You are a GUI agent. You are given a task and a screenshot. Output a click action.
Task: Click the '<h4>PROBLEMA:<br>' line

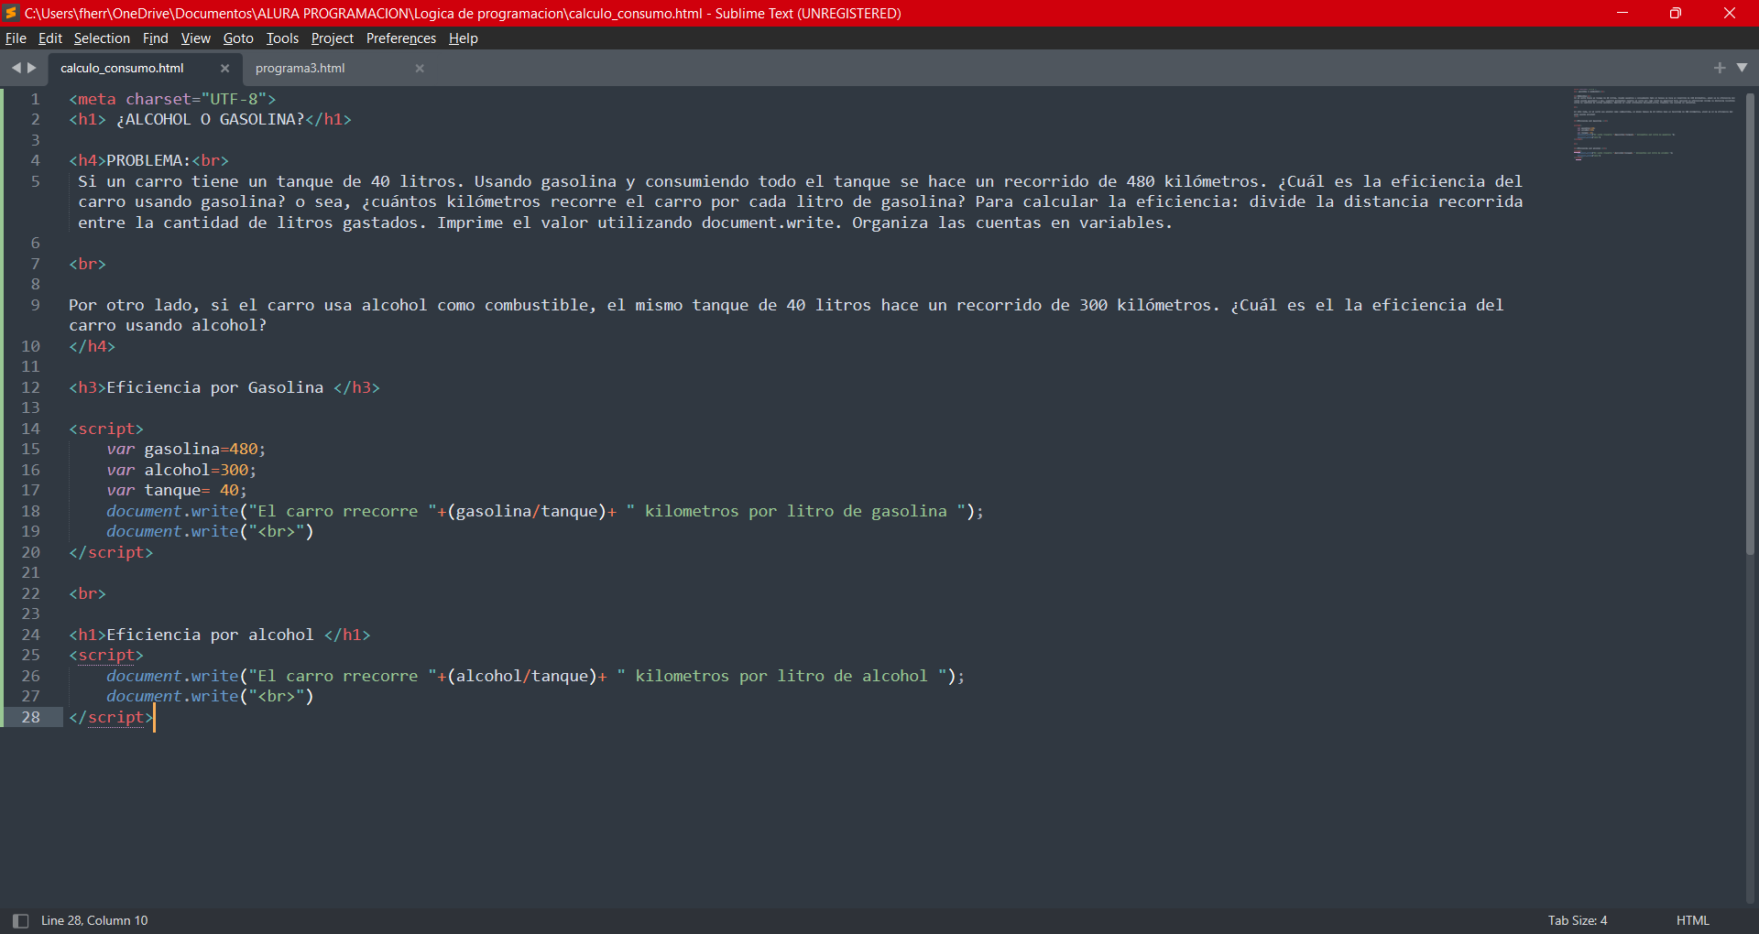148,160
